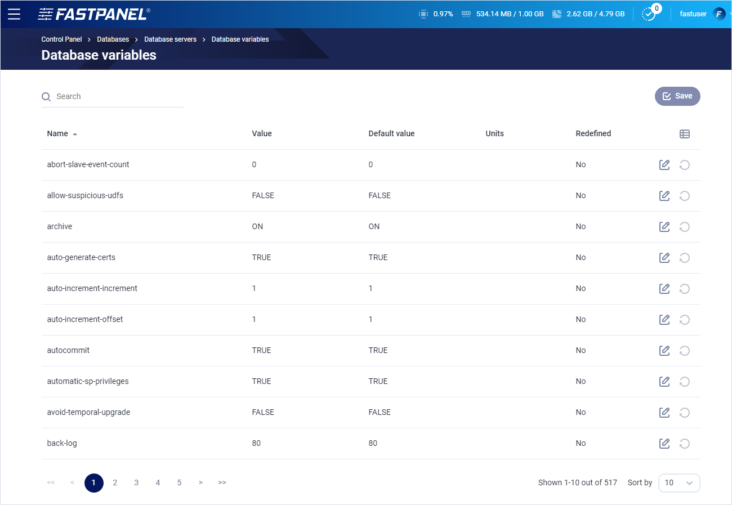The width and height of the screenshot is (732, 505).
Task: Select the back-log value 80 cell
Action: [x=256, y=444]
